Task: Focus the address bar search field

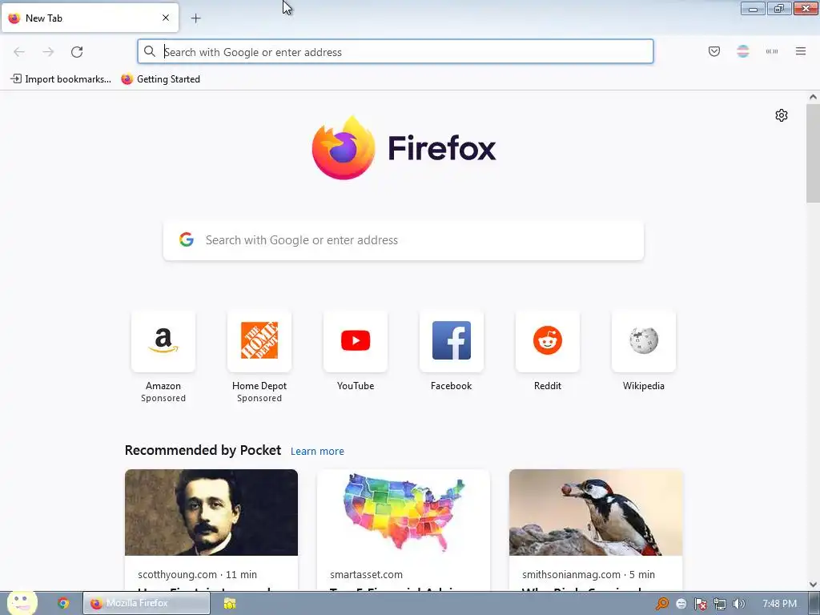Action: [396, 52]
